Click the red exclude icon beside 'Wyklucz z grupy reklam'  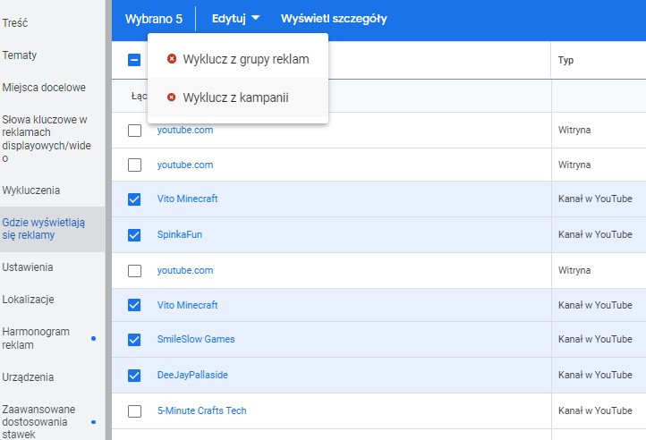(x=172, y=59)
